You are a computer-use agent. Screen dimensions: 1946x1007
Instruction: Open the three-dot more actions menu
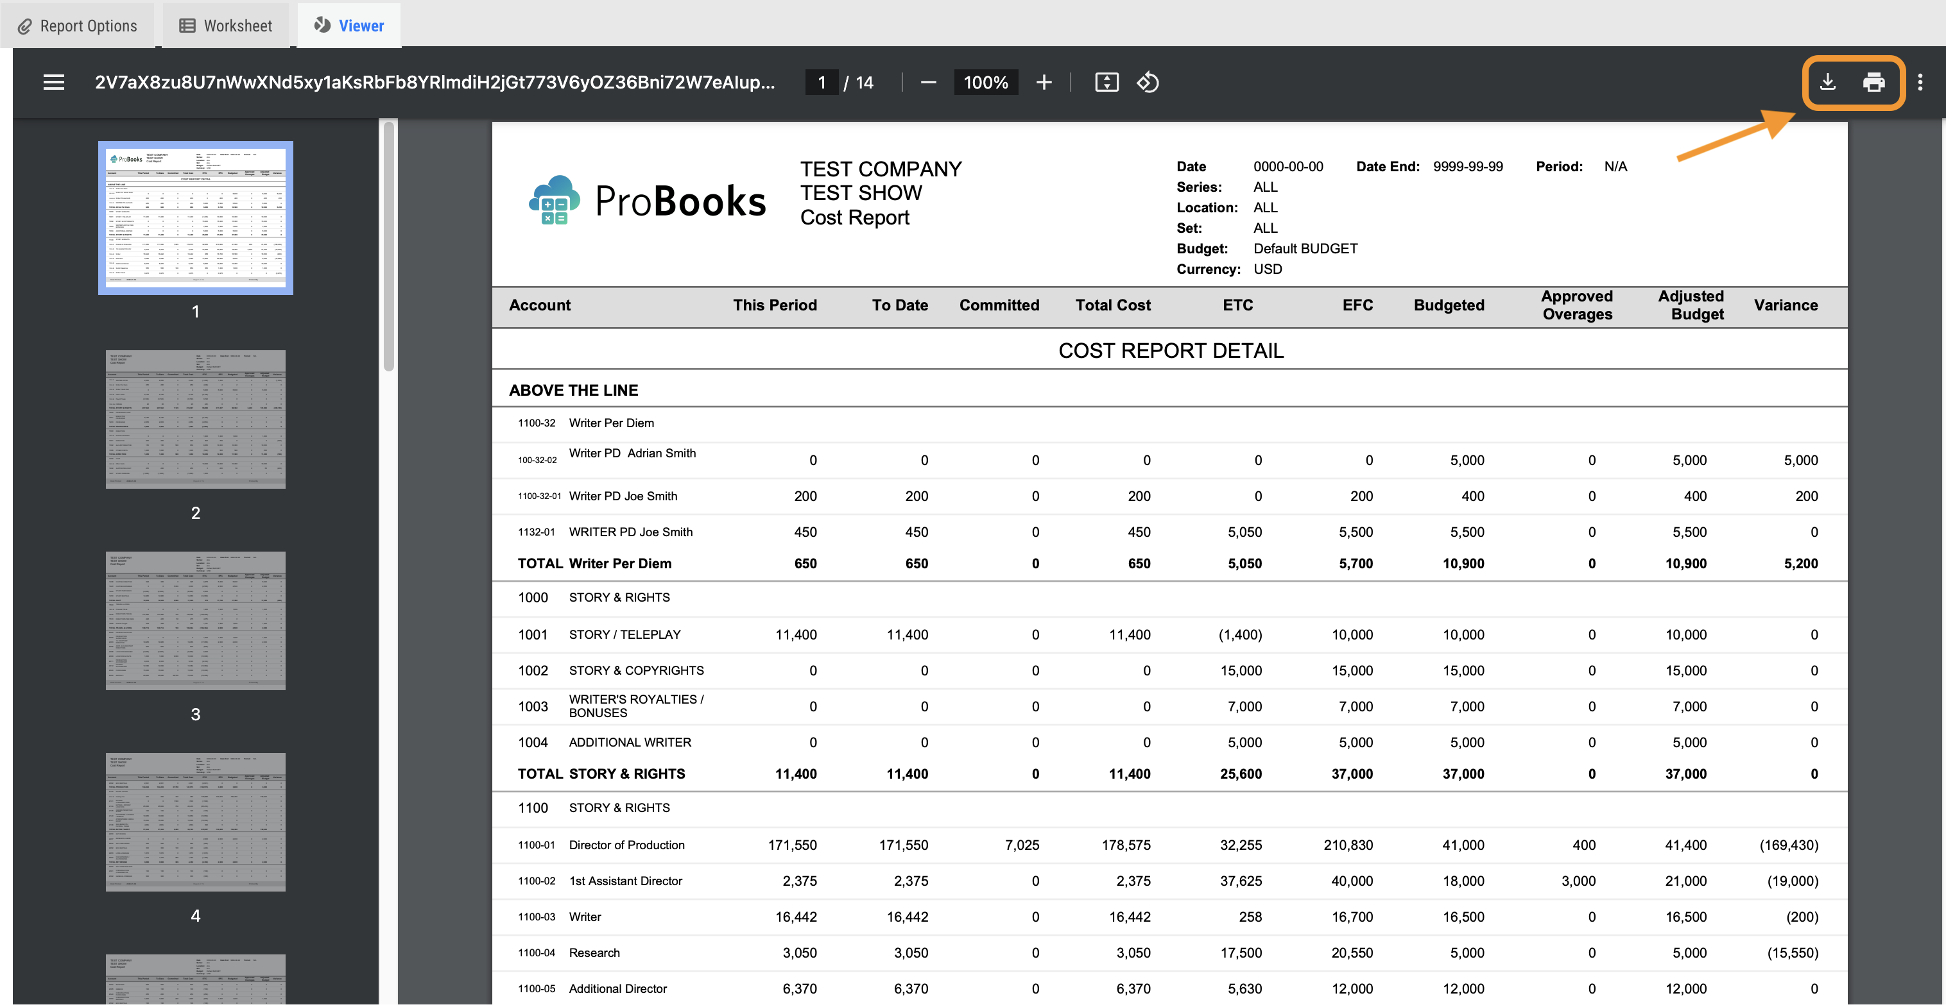click(x=1920, y=82)
